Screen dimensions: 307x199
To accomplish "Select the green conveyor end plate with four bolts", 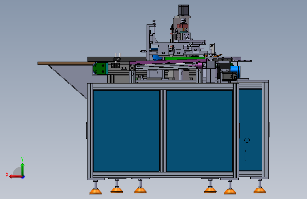I will click(x=100, y=68).
